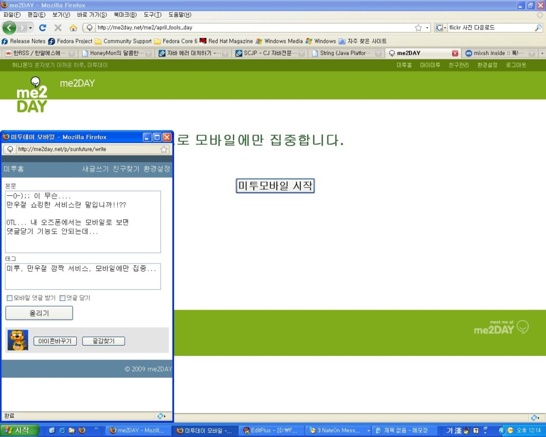This screenshot has width=546, height=437.
Task: Click into the 본문 text area
Action: (83, 221)
